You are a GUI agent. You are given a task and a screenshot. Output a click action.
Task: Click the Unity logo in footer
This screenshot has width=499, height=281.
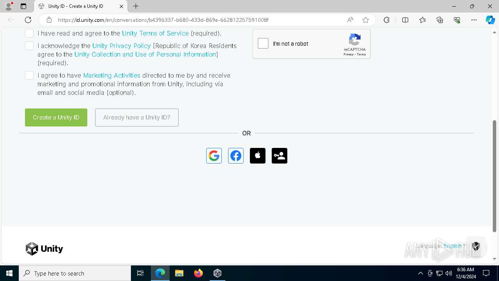pyautogui.click(x=44, y=249)
